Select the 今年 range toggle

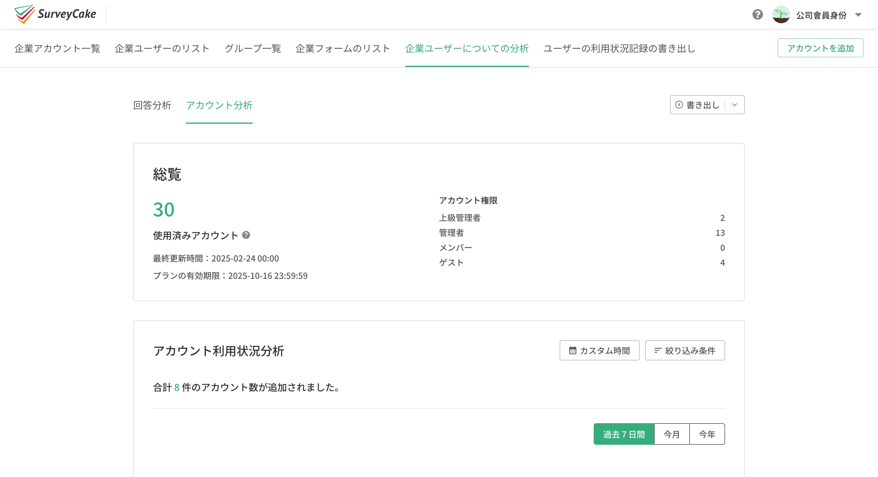[x=707, y=434]
